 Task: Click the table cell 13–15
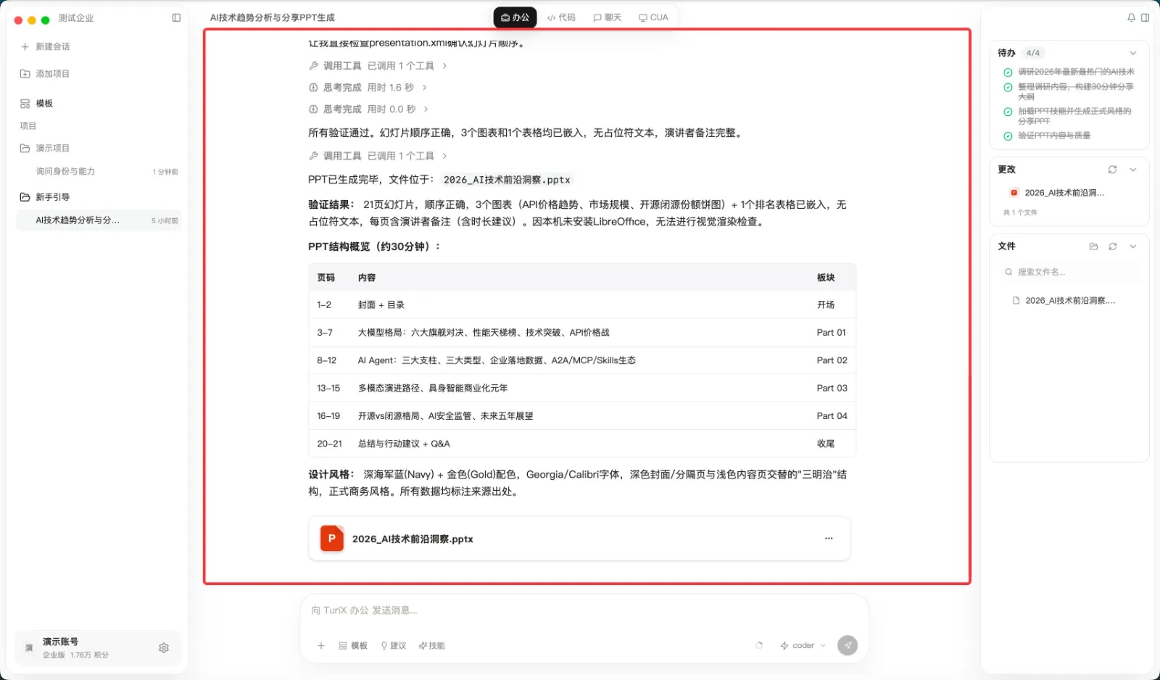click(328, 389)
